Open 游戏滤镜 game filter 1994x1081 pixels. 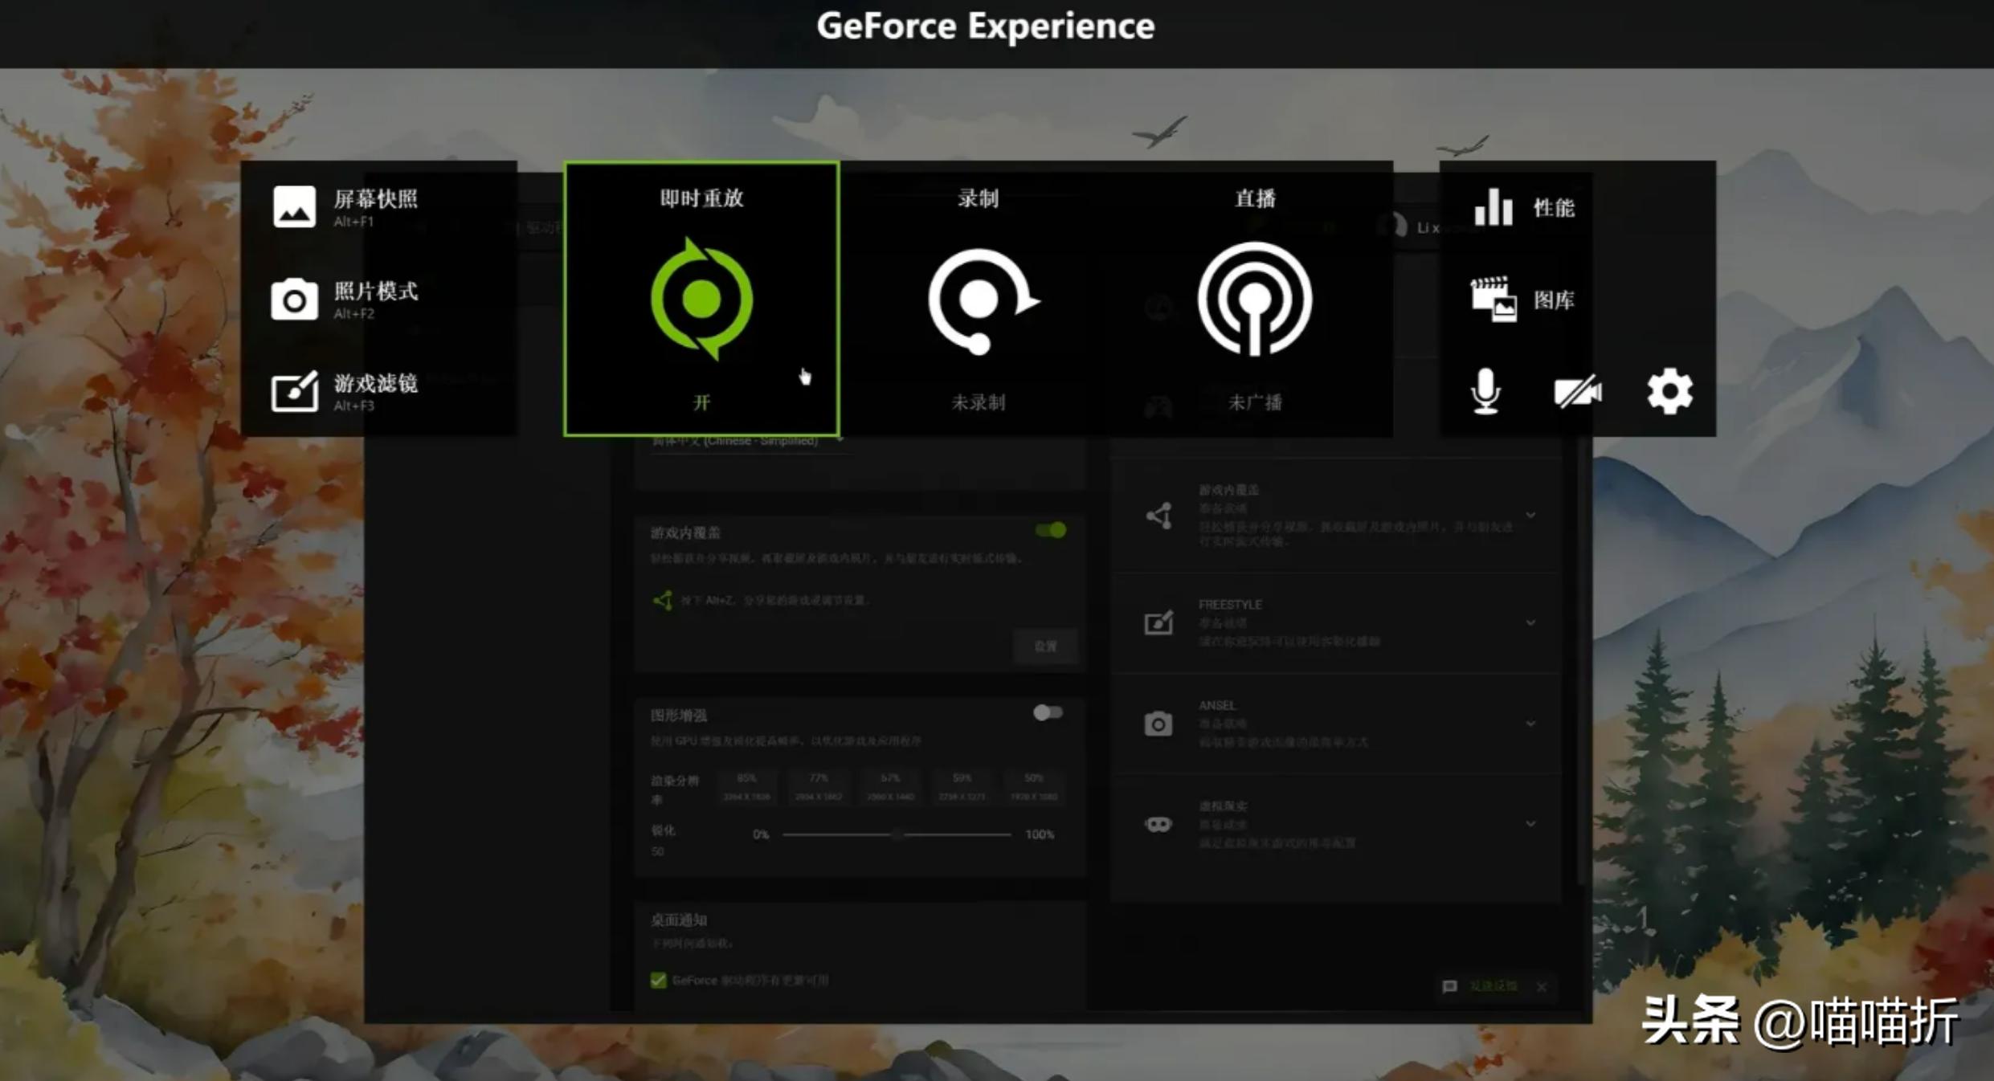pyautogui.click(x=345, y=392)
